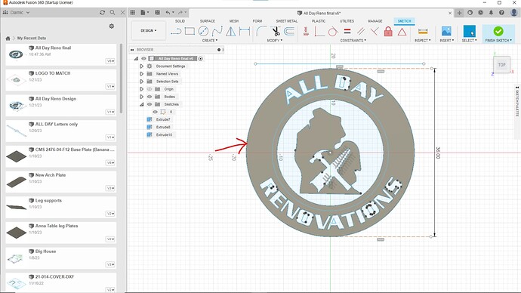Image resolution: width=521 pixels, height=293 pixels.
Task: Select the Line tool in Create
Action: (176, 32)
